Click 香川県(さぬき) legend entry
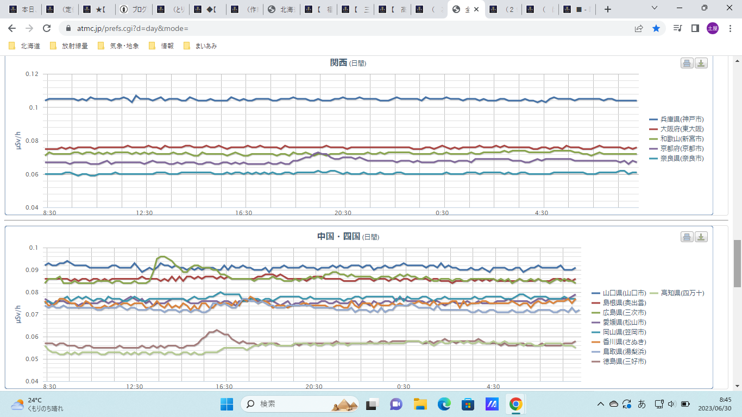 (x=619, y=342)
